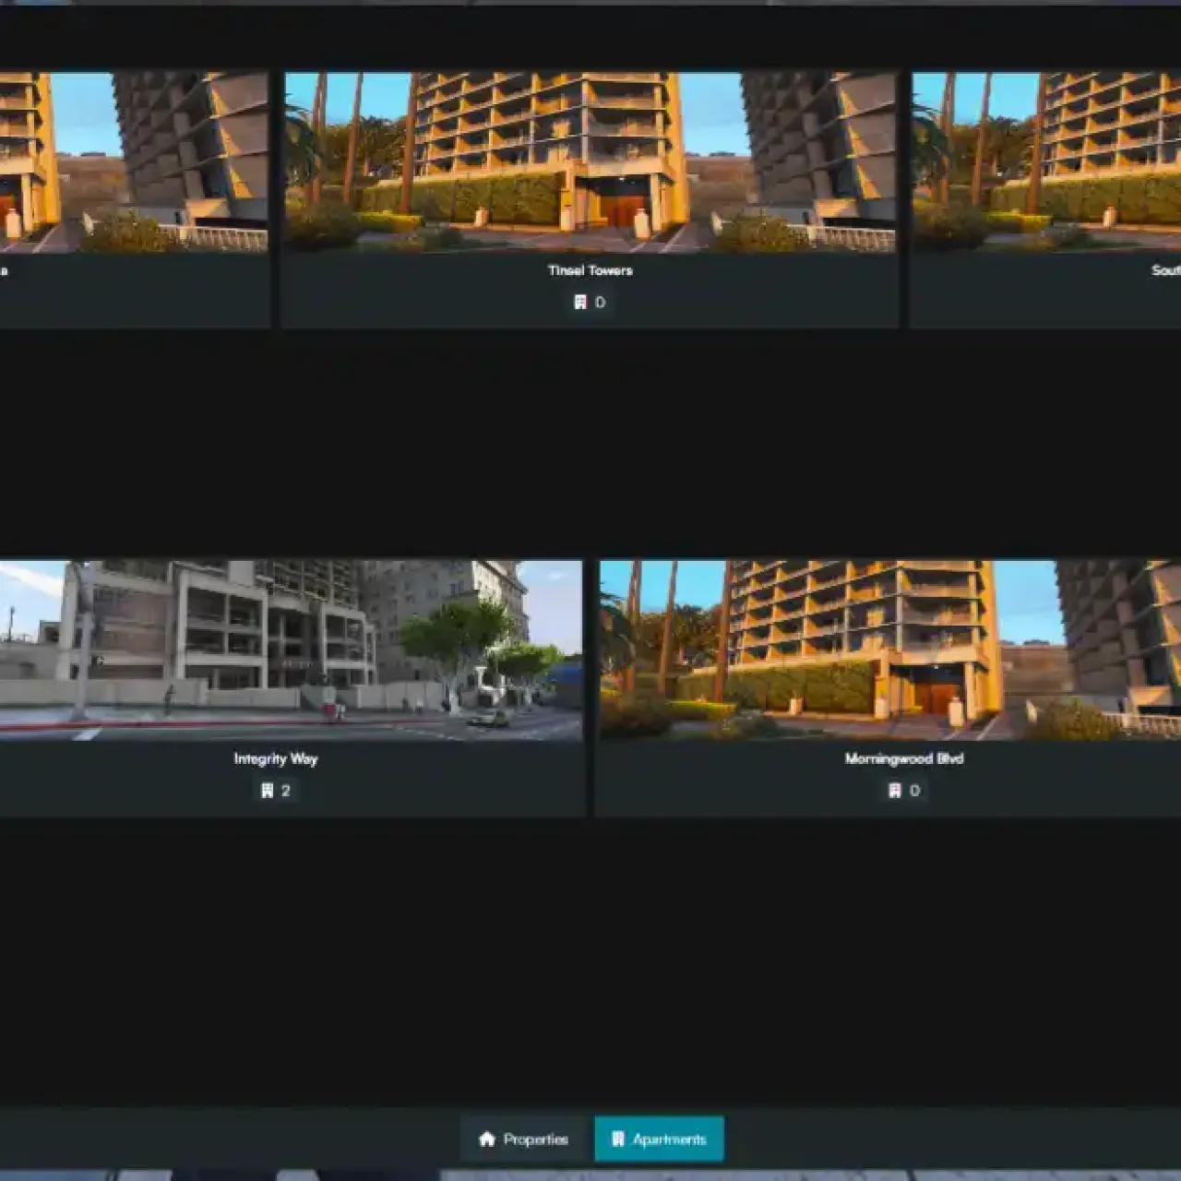1181x1181 pixels.
Task: Click the Tinsel Towers title
Action: pyautogui.click(x=590, y=270)
